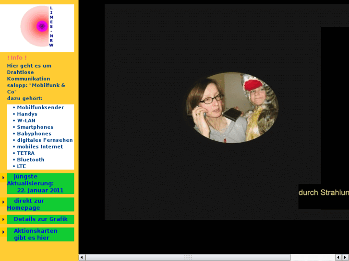Click the LIMES-NRW logo image
This screenshot has width=349, height=261.
[x=37, y=27]
